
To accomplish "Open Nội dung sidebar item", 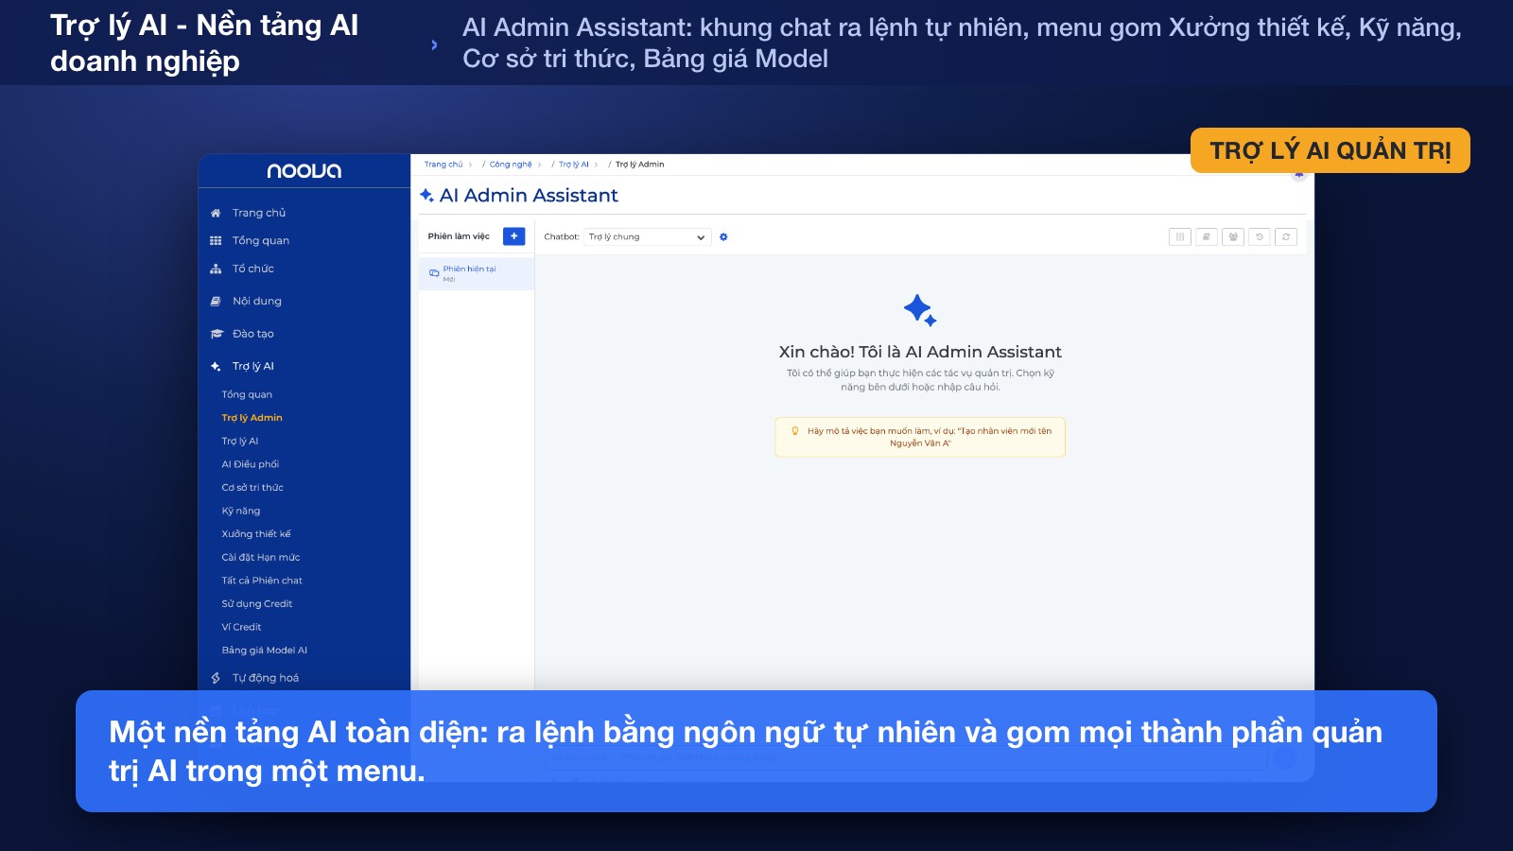I will click(257, 301).
